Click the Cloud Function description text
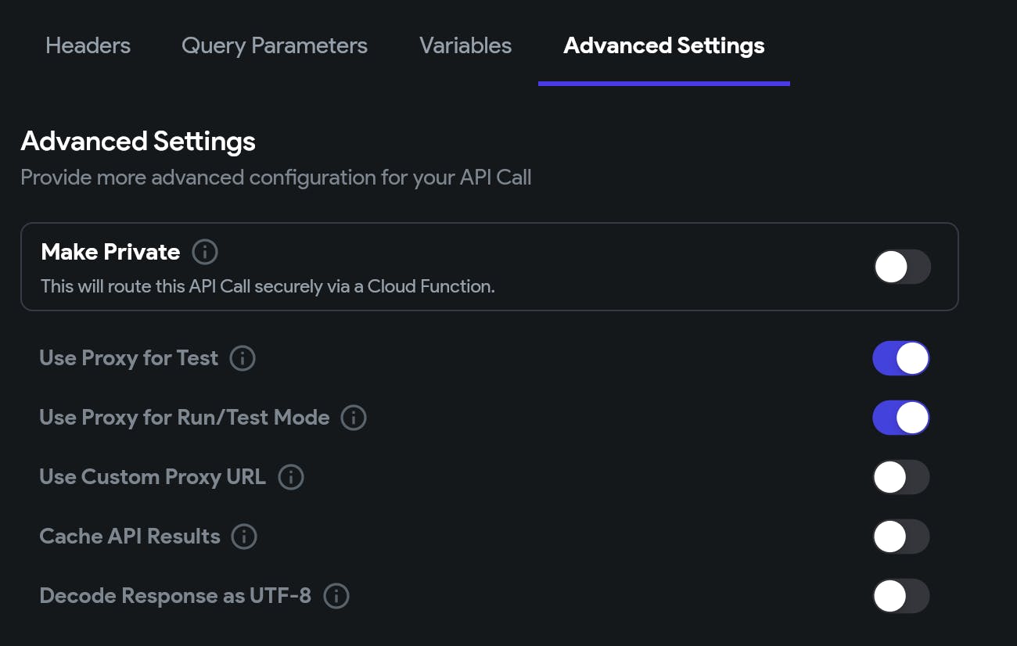This screenshot has height=646, width=1017. pos(268,286)
